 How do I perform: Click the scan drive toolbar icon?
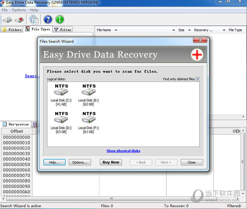[x=7, y=19]
